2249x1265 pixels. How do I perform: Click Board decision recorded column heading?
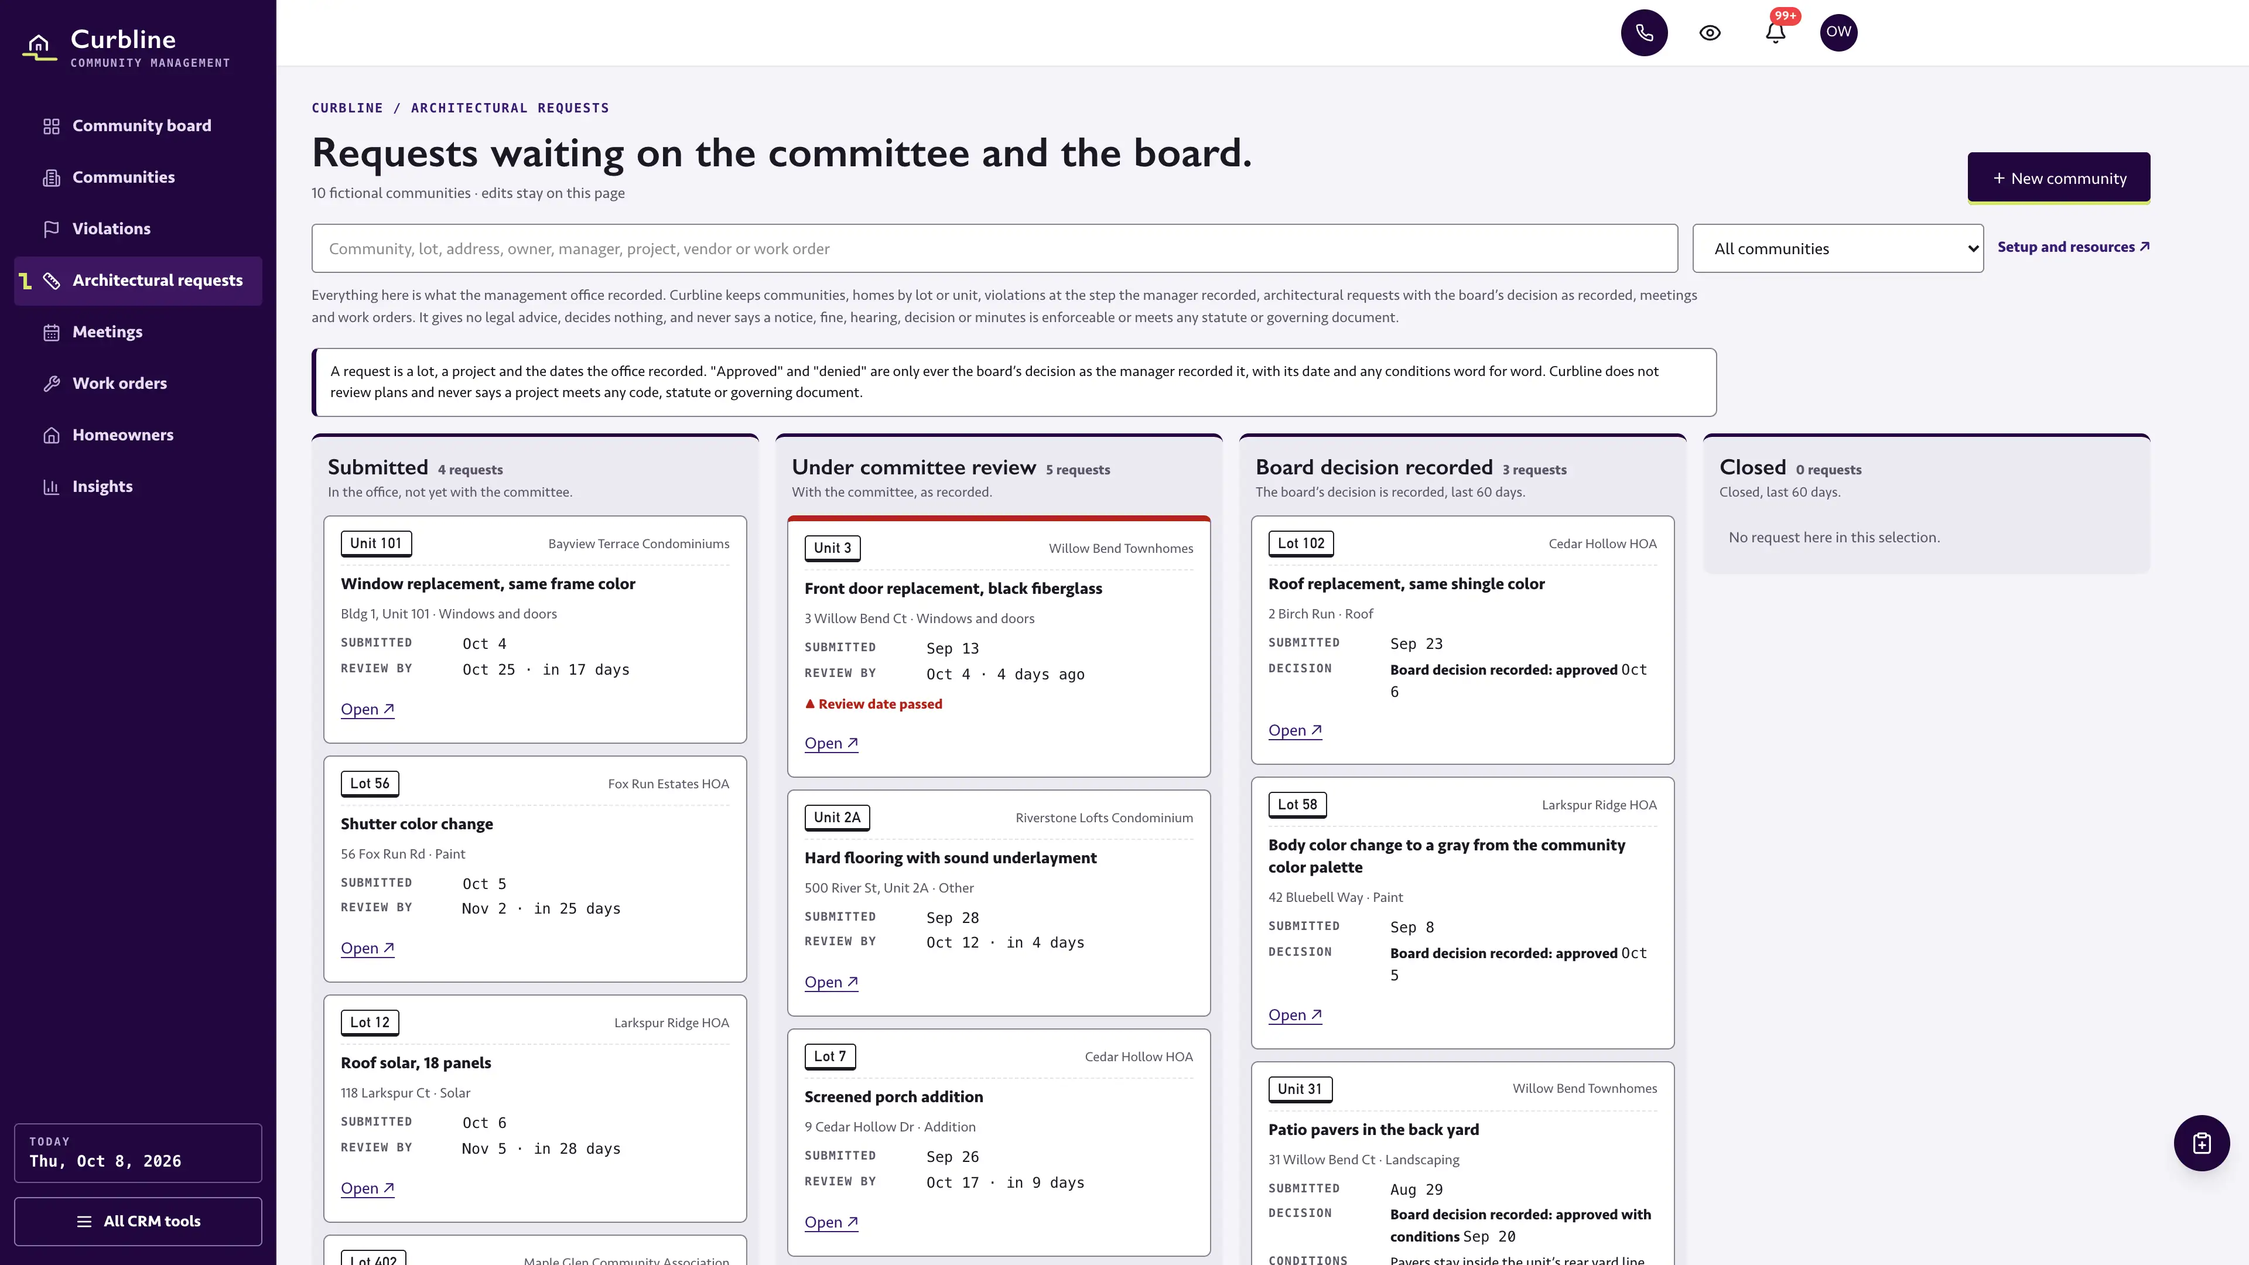pos(1374,467)
